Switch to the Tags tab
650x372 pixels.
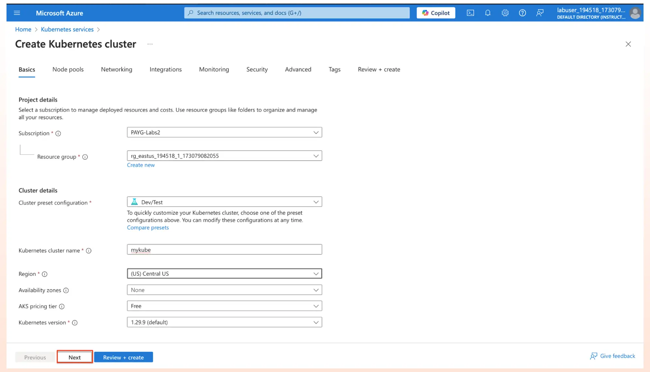tap(334, 69)
